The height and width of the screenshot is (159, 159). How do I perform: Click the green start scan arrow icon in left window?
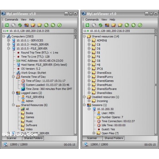pos(7,25)
